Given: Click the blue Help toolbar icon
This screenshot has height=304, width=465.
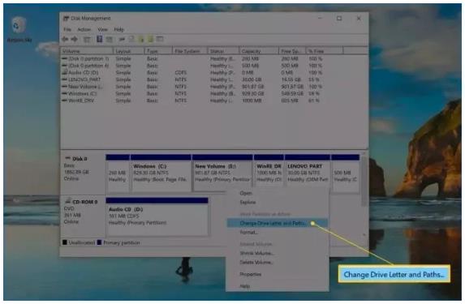Looking at the screenshot, I should coord(100,39).
